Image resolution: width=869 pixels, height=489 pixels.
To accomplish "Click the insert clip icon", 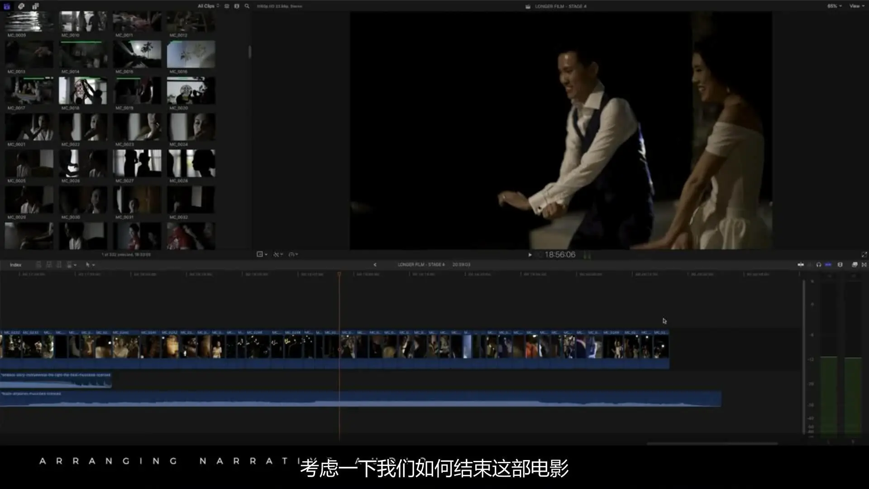I will [x=49, y=265].
